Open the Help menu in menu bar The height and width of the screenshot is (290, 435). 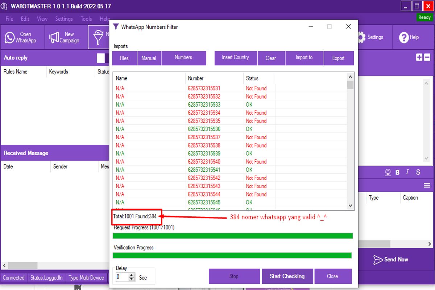click(x=104, y=19)
